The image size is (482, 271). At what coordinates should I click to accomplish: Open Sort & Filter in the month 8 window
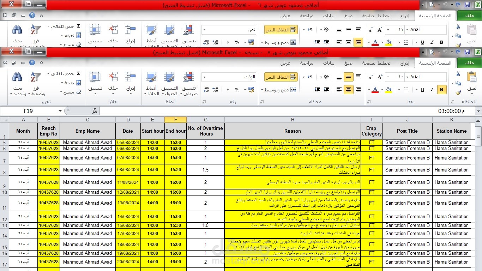[36, 84]
